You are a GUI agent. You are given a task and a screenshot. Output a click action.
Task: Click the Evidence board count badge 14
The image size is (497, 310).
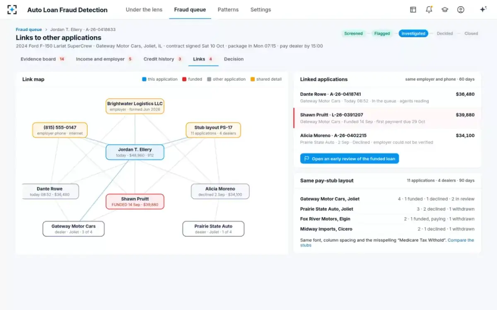62,59
